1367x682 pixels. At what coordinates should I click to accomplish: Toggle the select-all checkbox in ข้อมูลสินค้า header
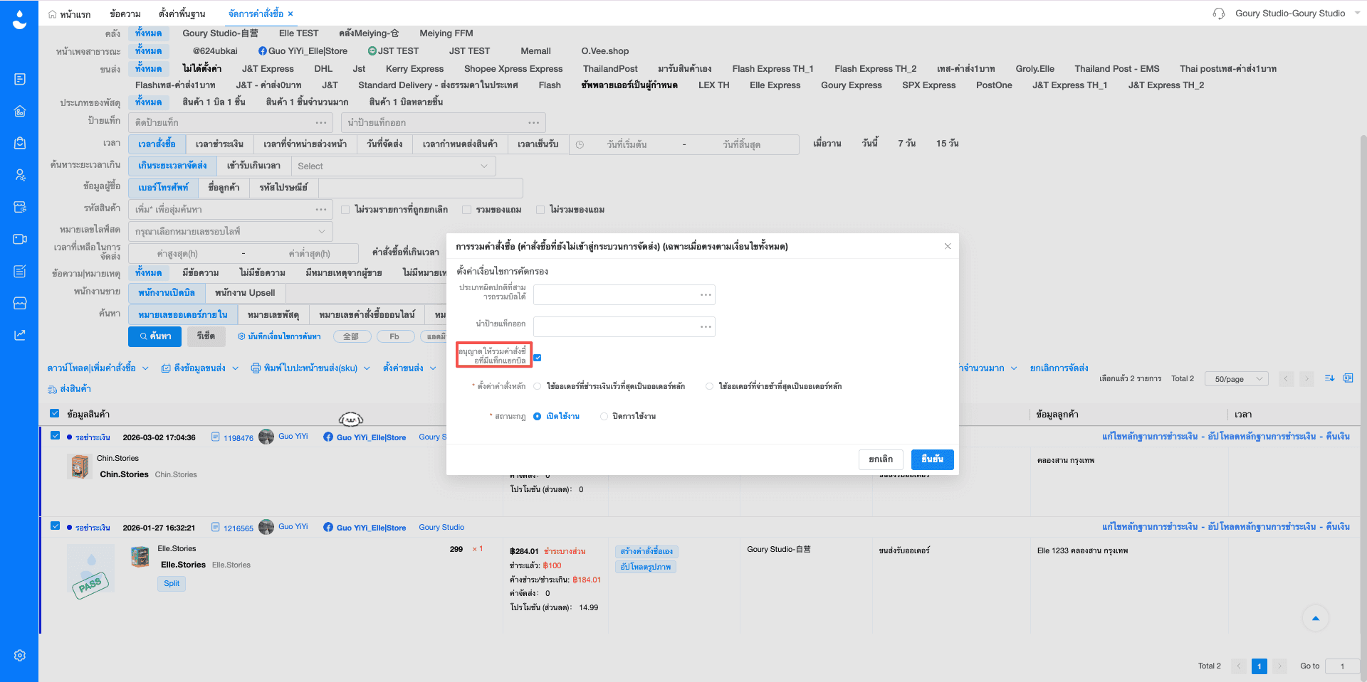(x=55, y=413)
